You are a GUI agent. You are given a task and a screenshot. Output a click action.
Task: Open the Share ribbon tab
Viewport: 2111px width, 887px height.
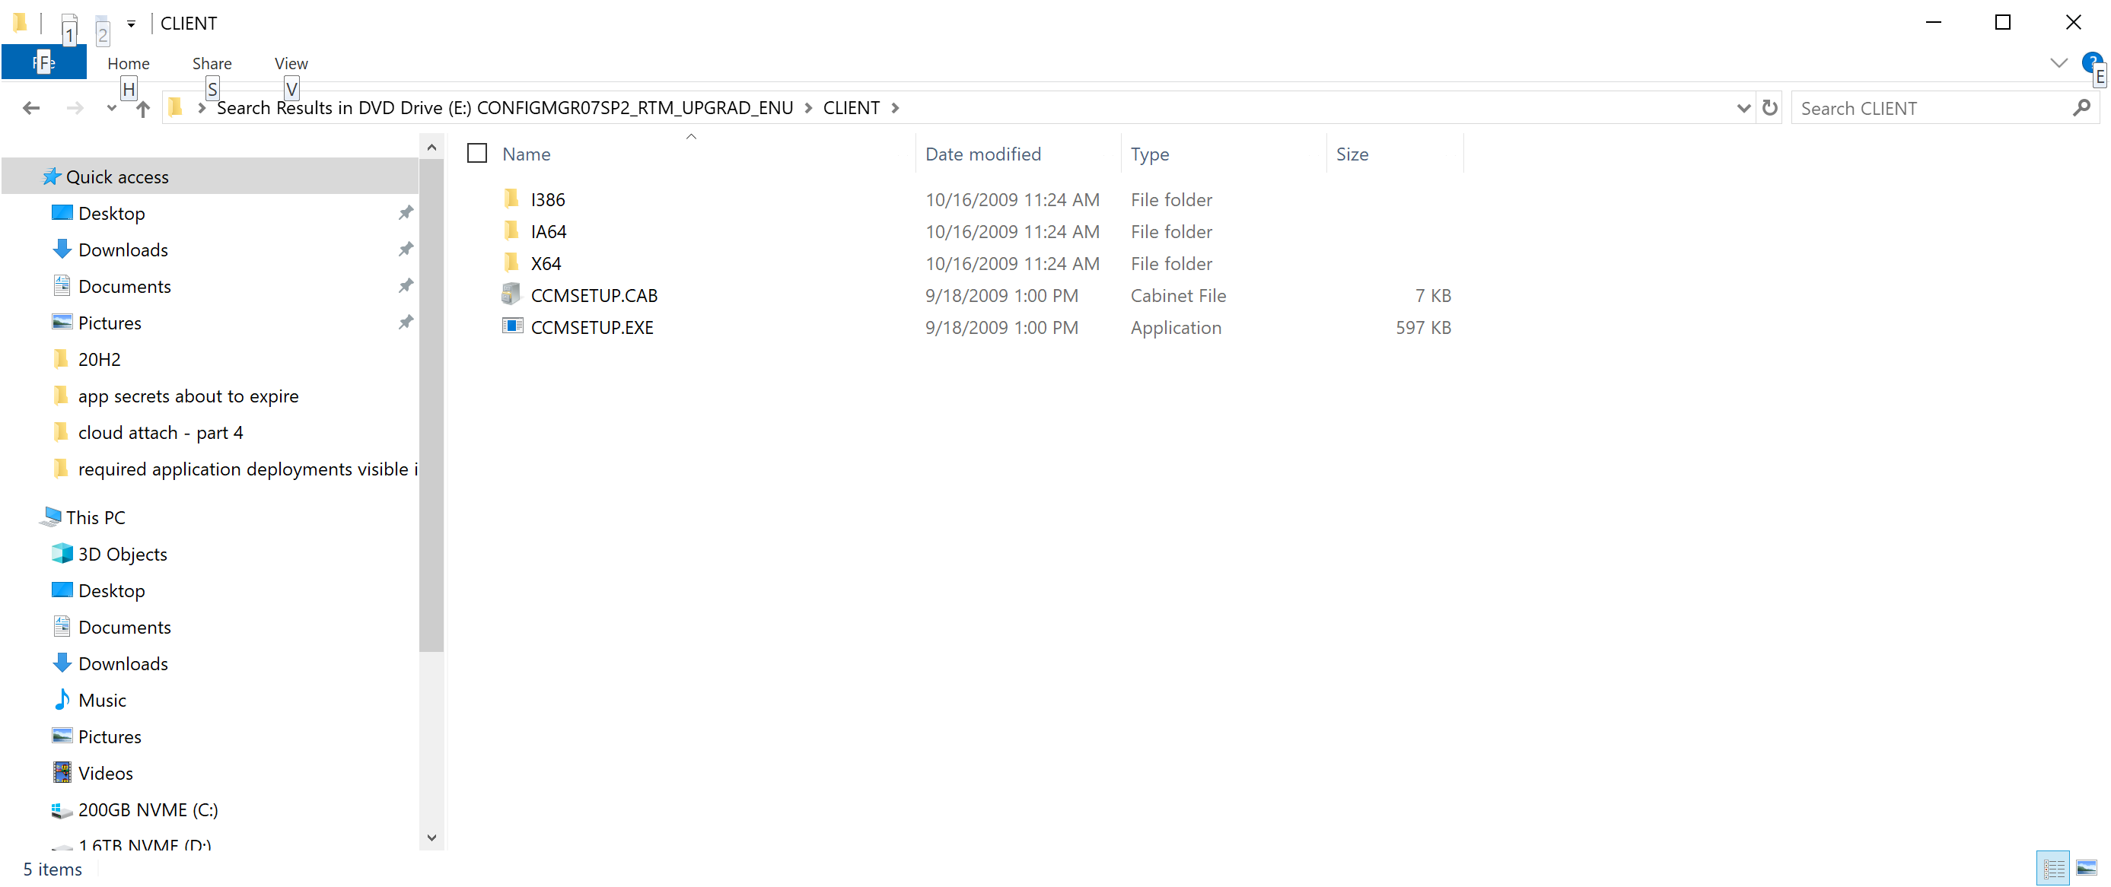[212, 63]
